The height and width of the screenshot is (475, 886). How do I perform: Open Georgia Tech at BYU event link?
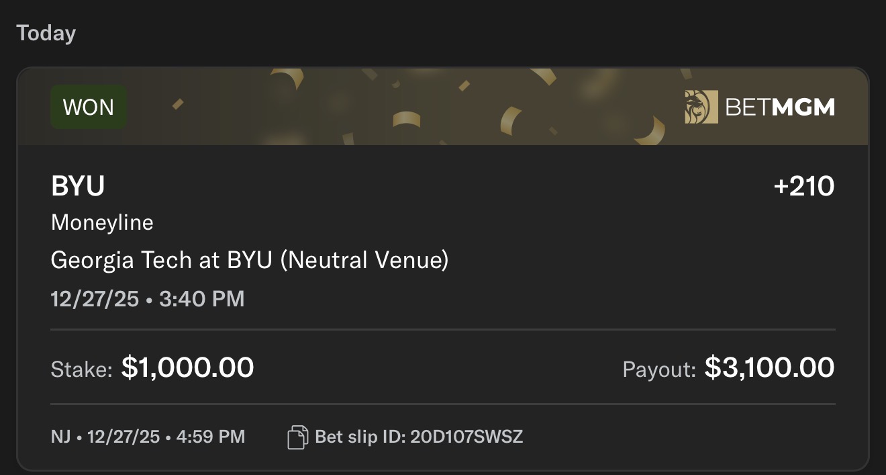[x=250, y=259]
